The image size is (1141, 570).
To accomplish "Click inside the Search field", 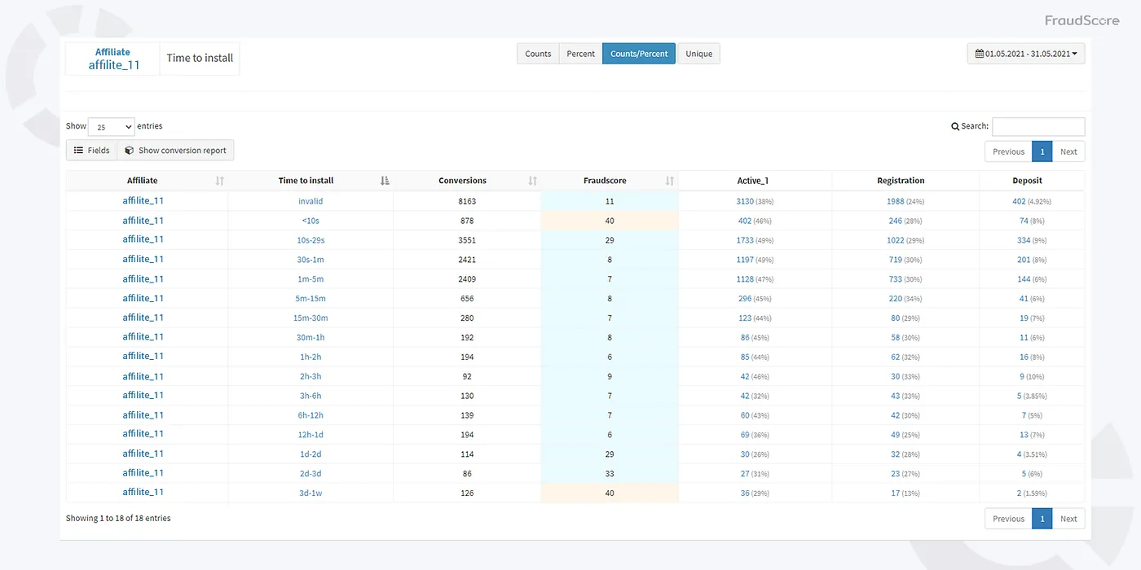I will pyautogui.click(x=1037, y=126).
